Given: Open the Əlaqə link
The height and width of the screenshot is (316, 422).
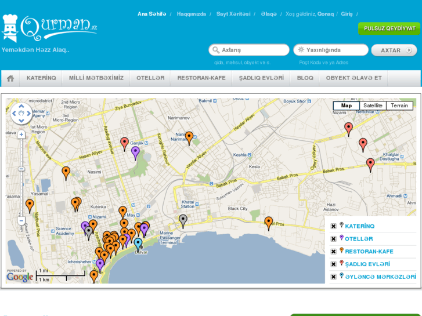Looking at the screenshot, I should pyautogui.click(x=269, y=14).
